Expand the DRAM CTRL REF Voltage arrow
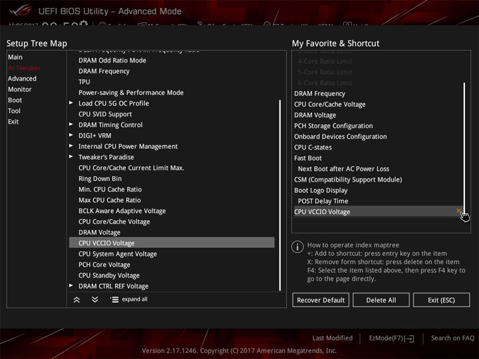 pos(71,285)
